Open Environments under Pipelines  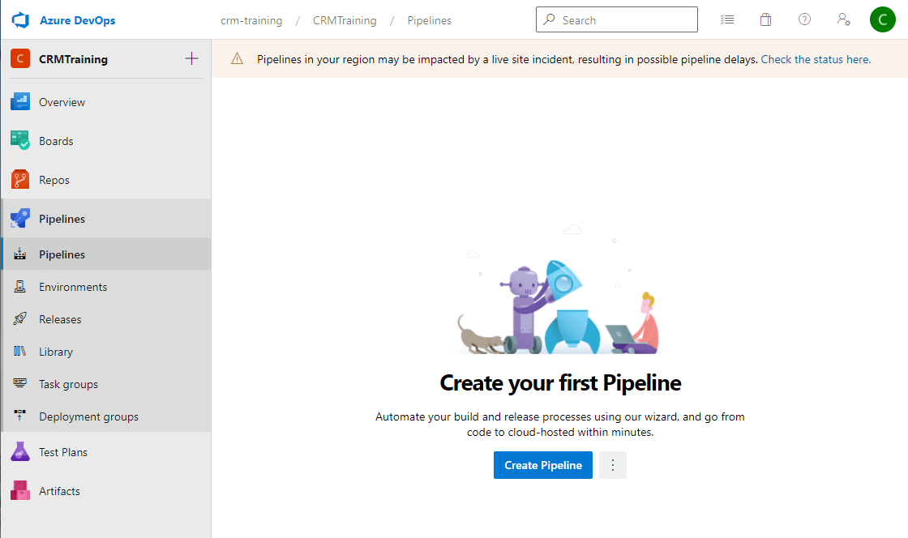pos(106,287)
